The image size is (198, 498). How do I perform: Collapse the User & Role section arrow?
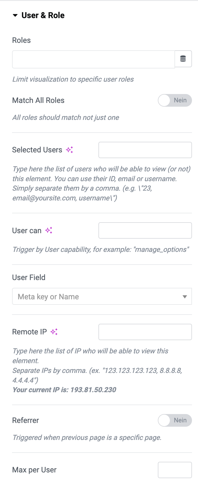[x=15, y=16]
